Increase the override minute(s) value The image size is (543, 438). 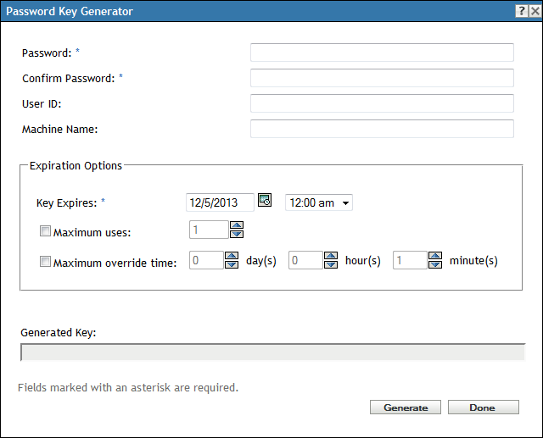point(434,257)
